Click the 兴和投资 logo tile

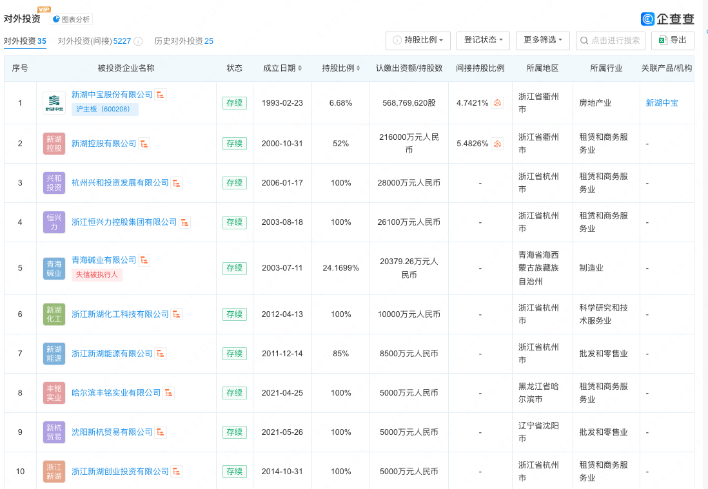[x=54, y=183]
